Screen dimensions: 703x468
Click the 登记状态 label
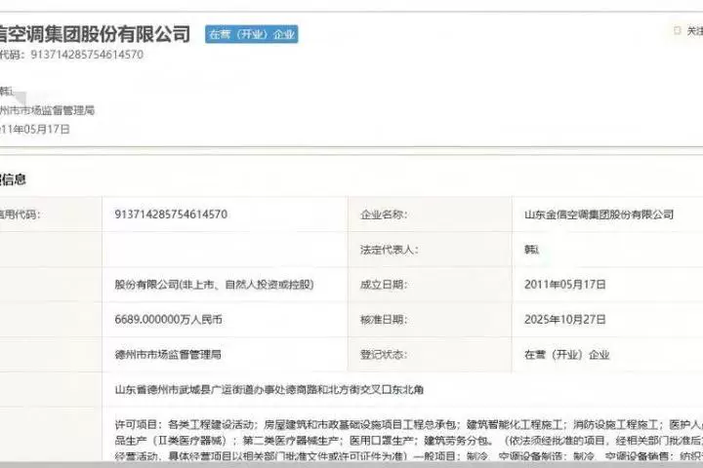click(x=384, y=355)
